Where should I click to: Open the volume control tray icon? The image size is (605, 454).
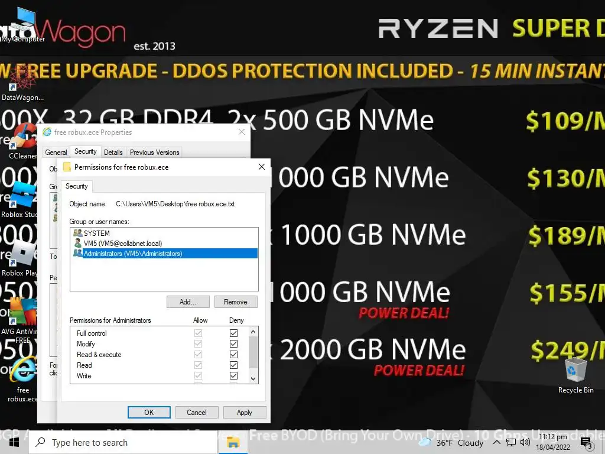tap(525, 442)
